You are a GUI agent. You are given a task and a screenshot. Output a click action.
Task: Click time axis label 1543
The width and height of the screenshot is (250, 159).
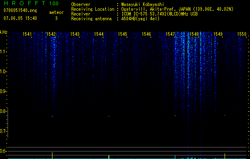click(75, 34)
